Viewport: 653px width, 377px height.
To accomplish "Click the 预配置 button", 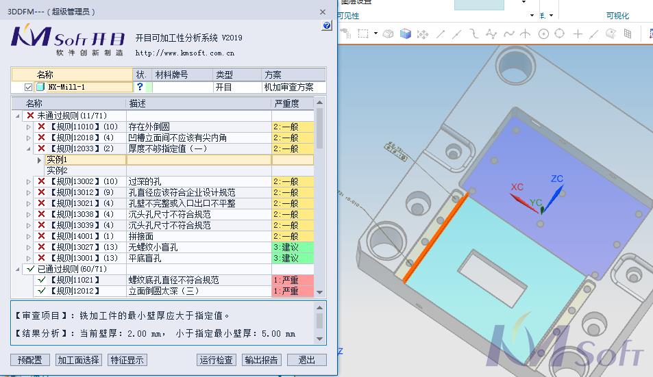I will (x=30, y=360).
